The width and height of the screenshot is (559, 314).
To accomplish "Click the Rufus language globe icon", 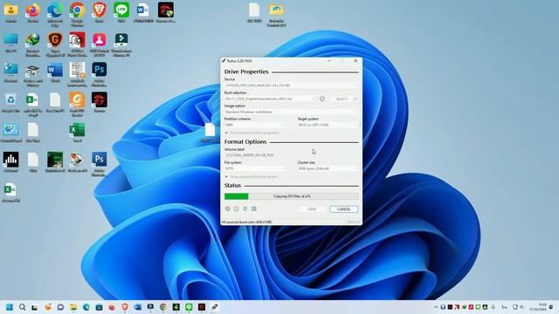I will pyautogui.click(x=228, y=209).
